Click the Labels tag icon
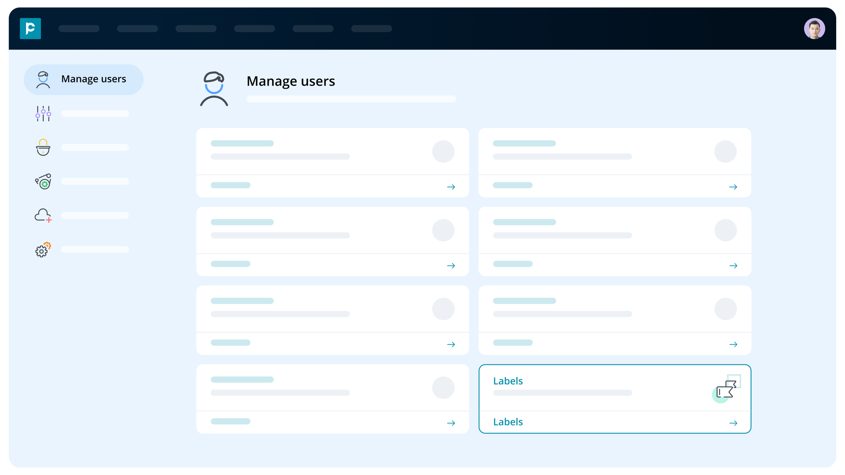Viewport: 845px width, 475px height. 726,389
